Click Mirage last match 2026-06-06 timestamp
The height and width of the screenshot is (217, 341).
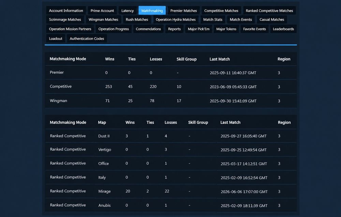pyautogui.click(x=244, y=191)
